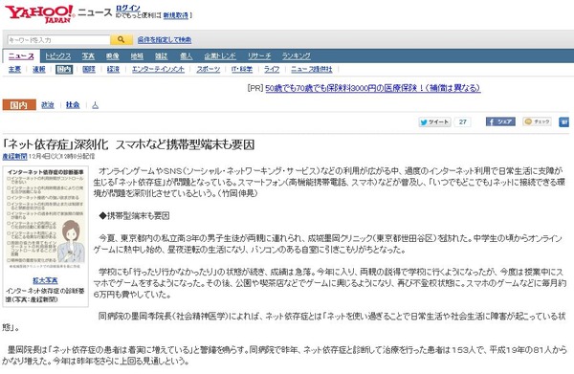Click the Yahoo! Japan logo
This screenshot has width=574, height=374.
(x=39, y=14)
